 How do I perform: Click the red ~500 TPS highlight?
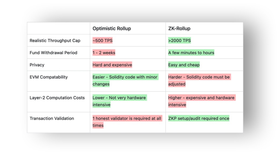point(102,40)
